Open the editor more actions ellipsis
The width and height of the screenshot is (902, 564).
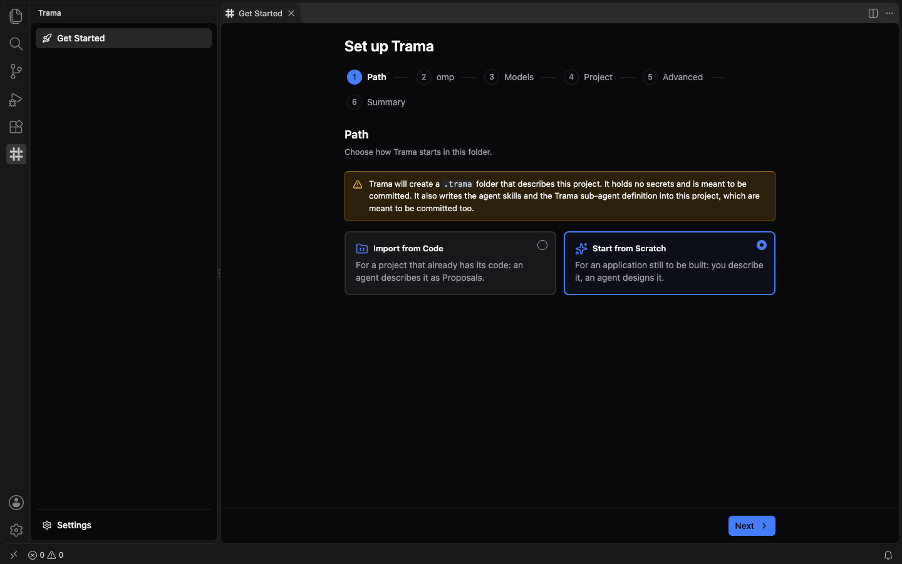pyautogui.click(x=889, y=13)
